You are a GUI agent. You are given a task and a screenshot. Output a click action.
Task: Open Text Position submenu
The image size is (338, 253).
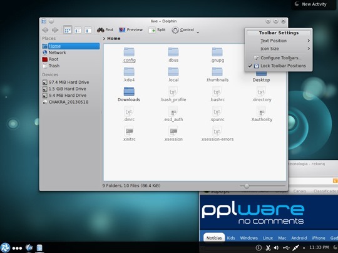[279, 41]
